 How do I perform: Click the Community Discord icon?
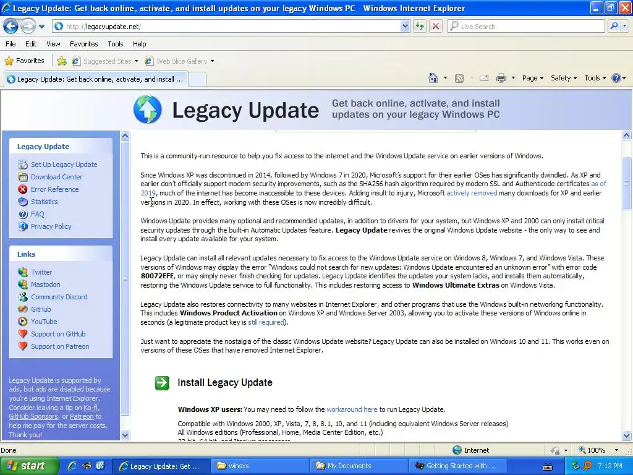point(23,297)
